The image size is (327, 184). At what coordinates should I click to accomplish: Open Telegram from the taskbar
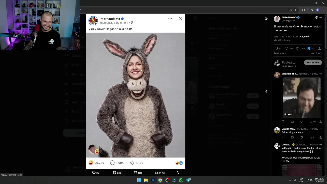point(189,180)
